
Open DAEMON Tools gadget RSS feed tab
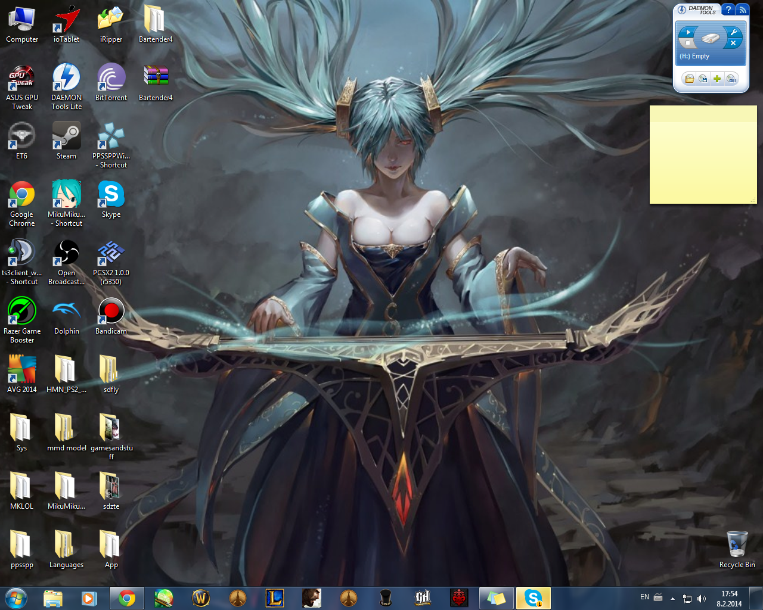[x=742, y=10]
